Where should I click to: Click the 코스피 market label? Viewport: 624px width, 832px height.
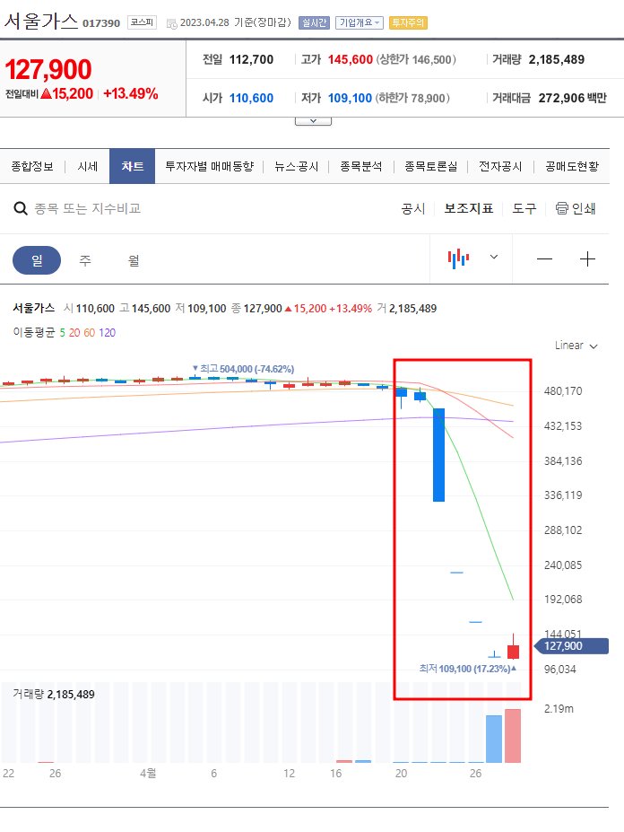pos(142,22)
